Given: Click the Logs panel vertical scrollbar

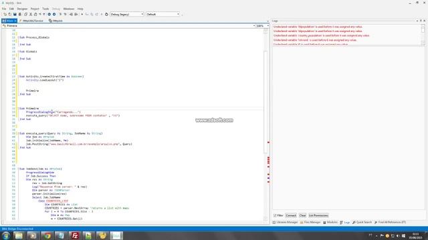Looking at the screenshot, I should pyautogui.click(x=423, y=35).
